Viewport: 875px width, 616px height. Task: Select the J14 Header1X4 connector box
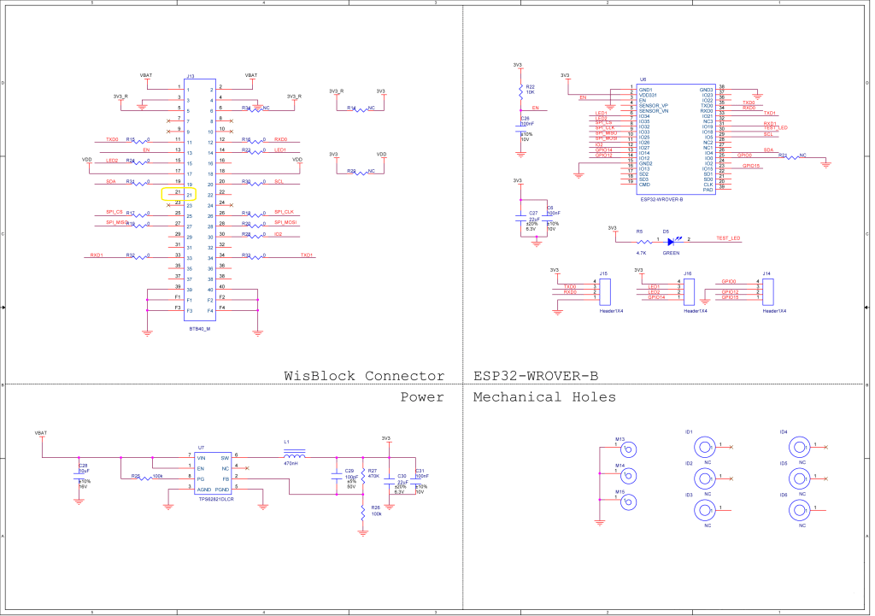[x=767, y=289]
